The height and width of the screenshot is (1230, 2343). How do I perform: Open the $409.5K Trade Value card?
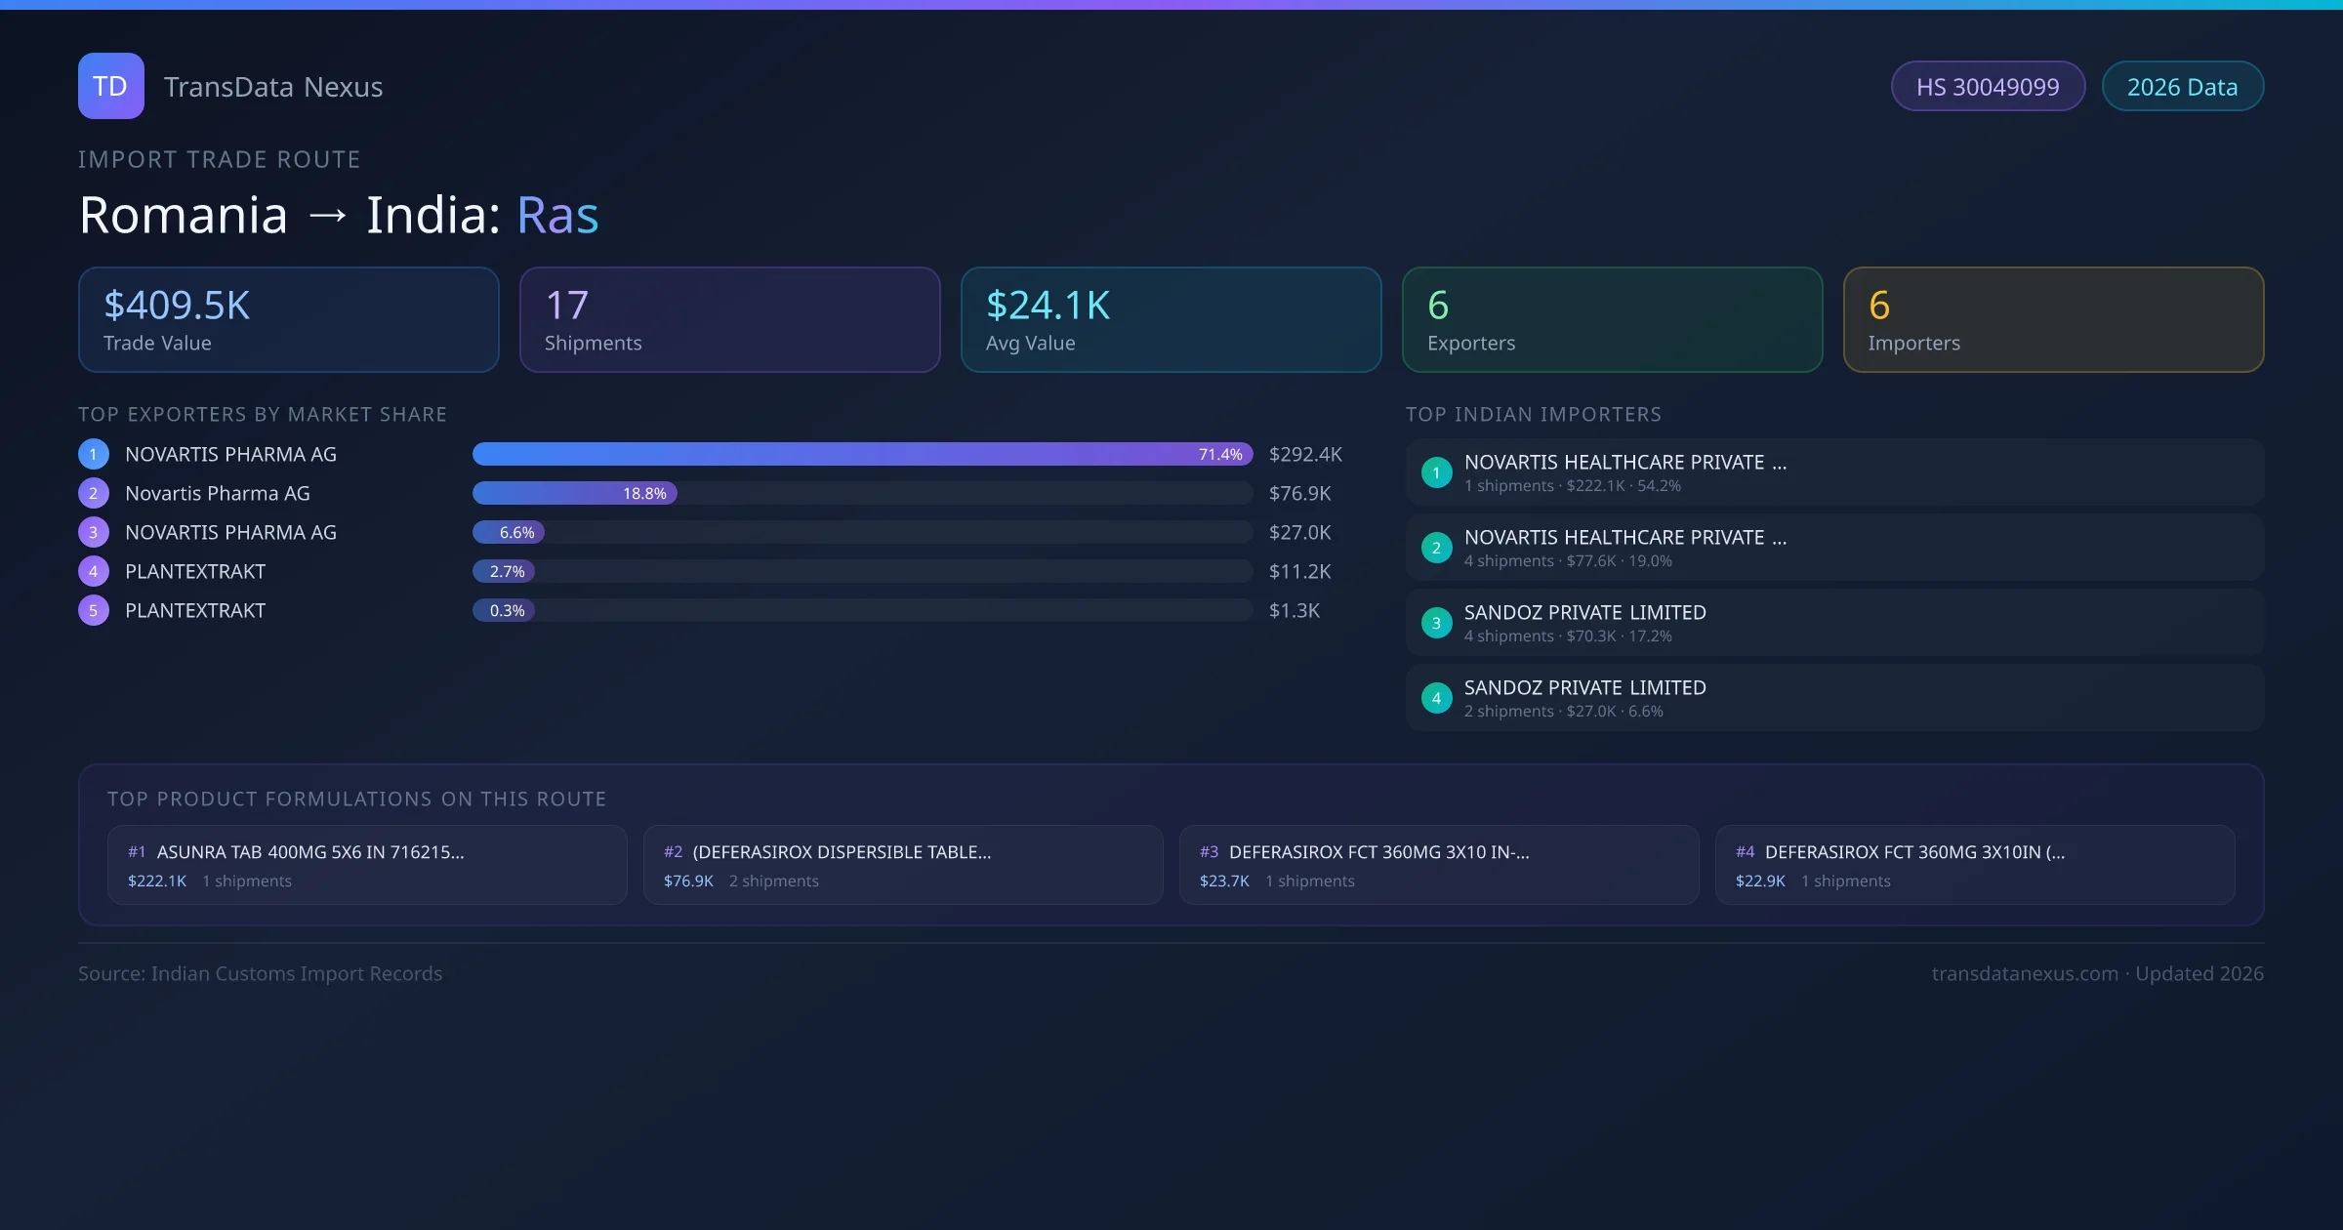288,319
